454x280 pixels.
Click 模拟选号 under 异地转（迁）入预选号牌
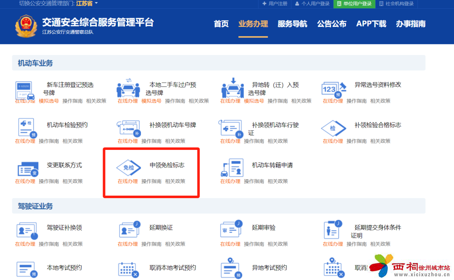(x=254, y=101)
